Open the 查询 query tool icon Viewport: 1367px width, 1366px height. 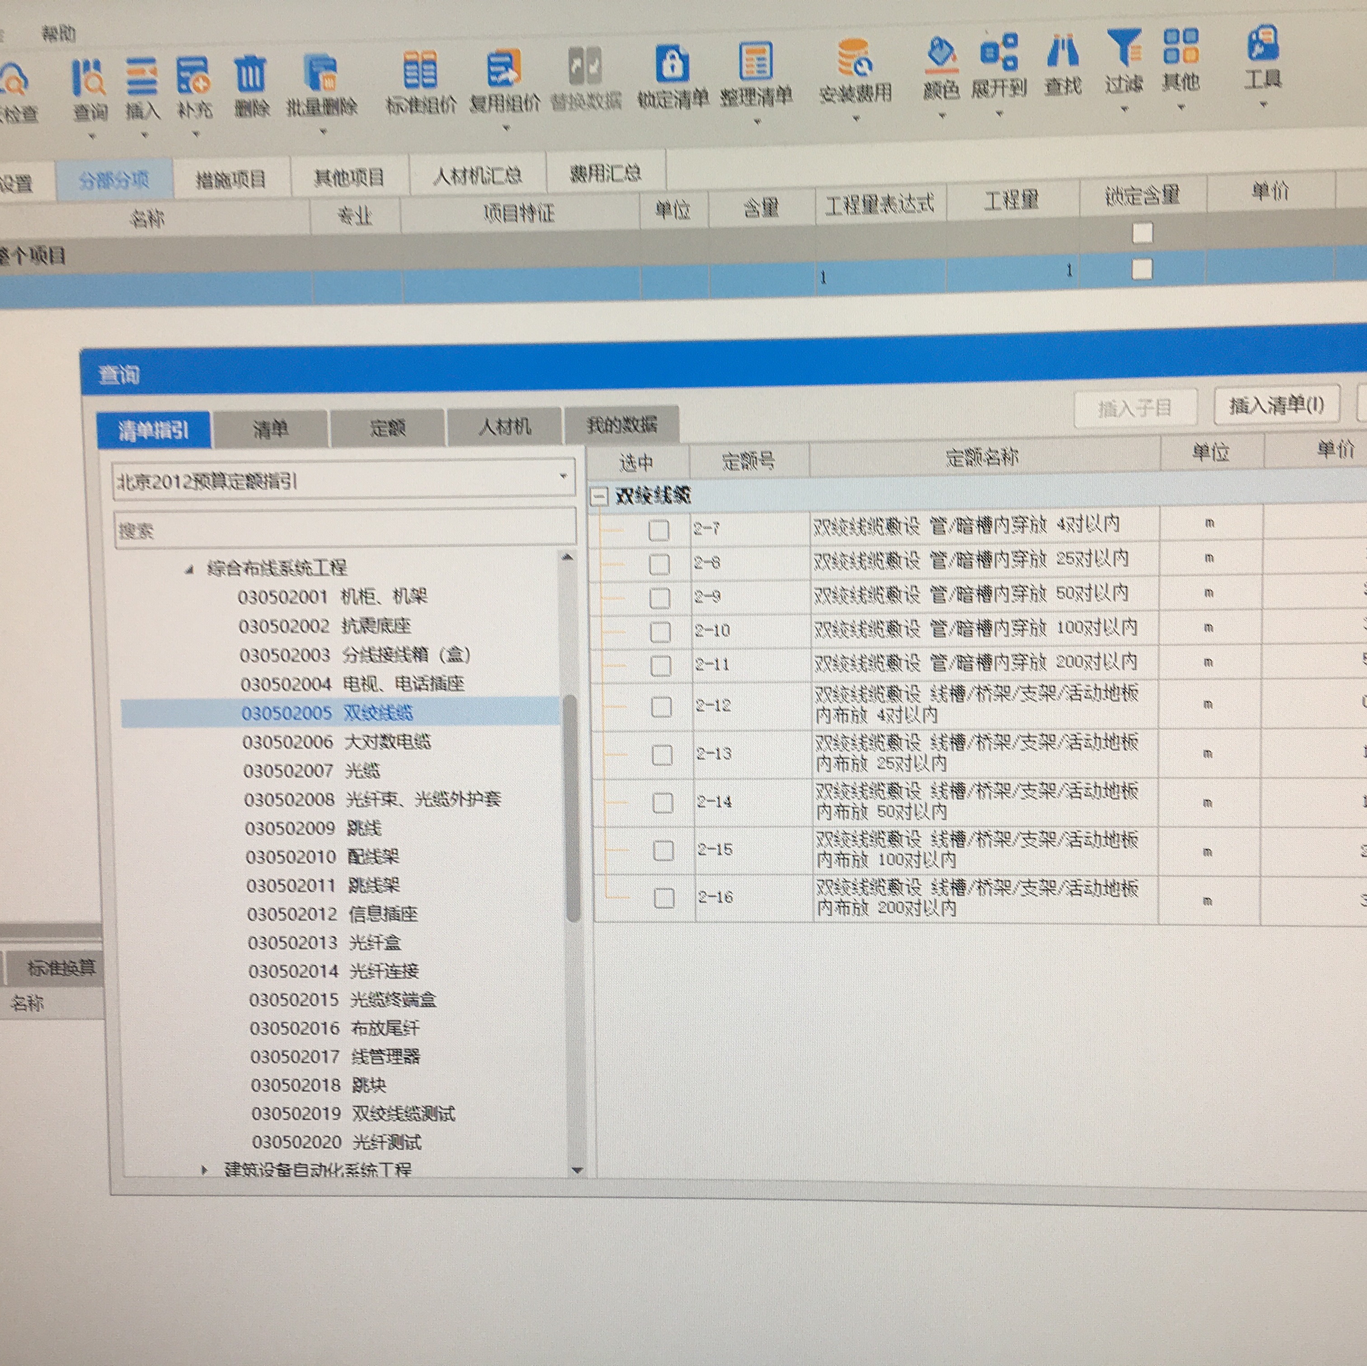[90, 79]
